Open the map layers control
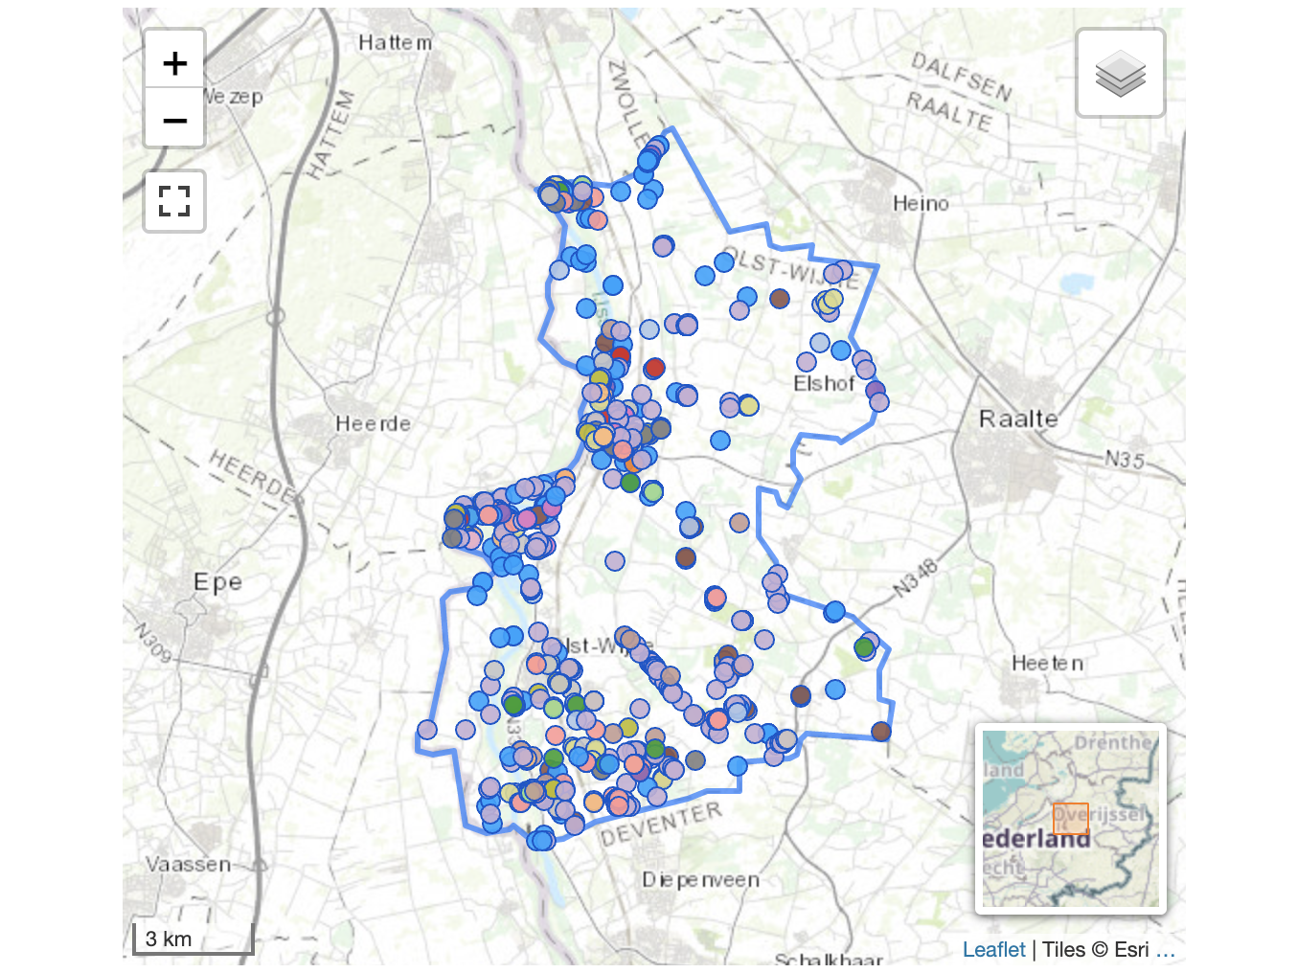Image resolution: width=1297 pixels, height=973 pixels. tap(1120, 74)
